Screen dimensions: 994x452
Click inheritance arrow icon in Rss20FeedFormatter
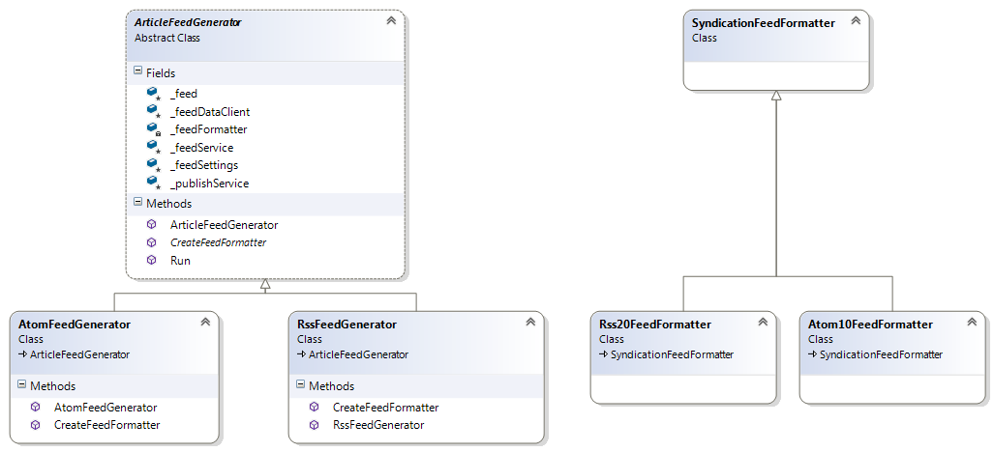(x=603, y=354)
